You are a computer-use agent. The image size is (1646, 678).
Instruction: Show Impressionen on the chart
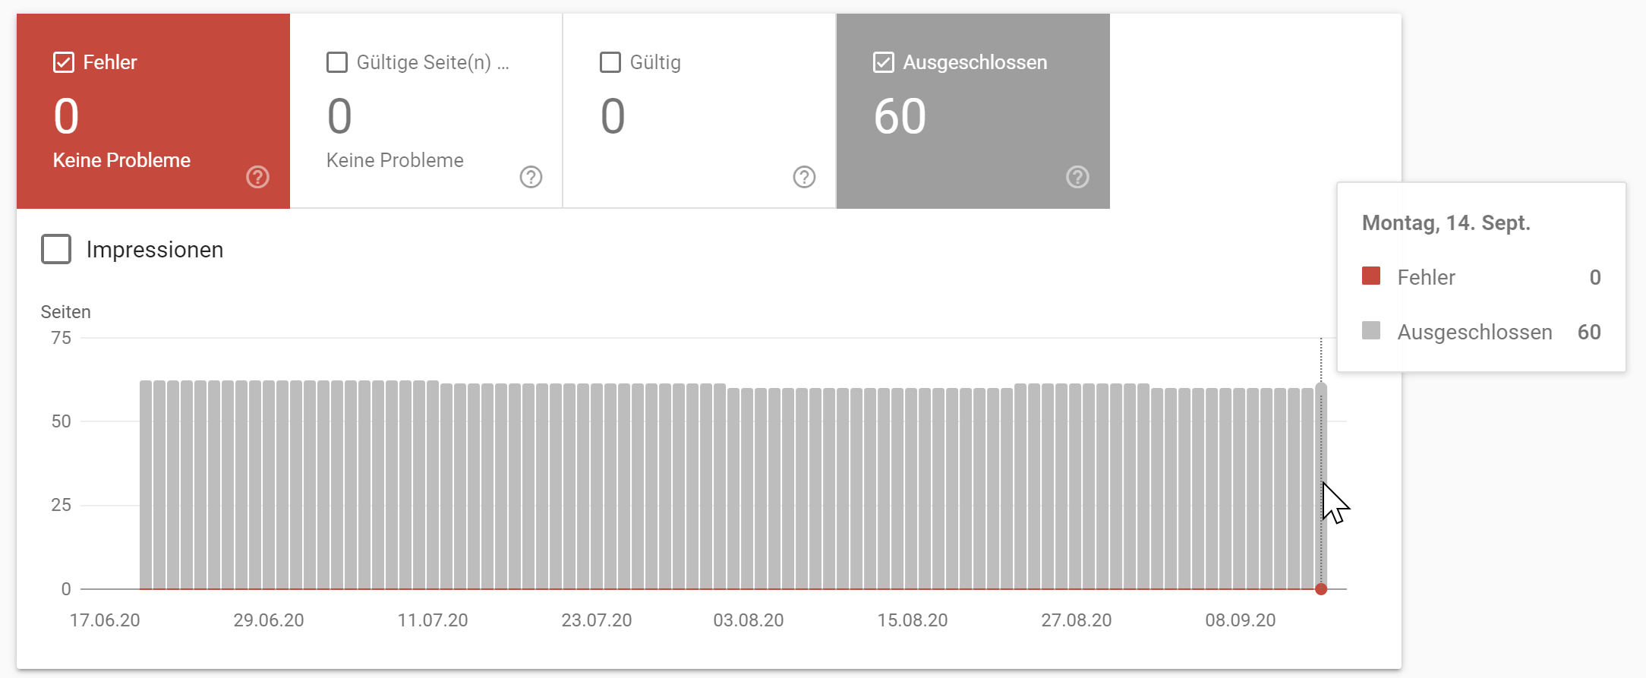click(x=55, y=248)
